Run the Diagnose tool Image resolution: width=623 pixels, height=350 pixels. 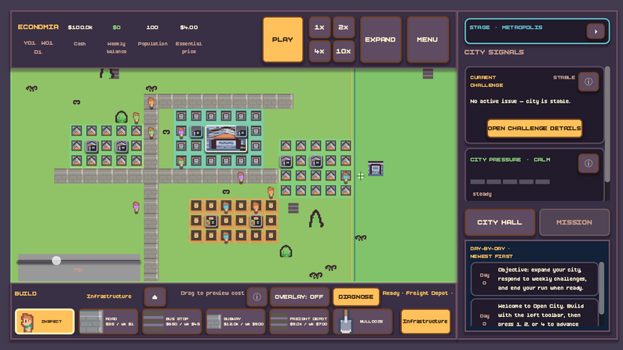click(x=355, y=297)
